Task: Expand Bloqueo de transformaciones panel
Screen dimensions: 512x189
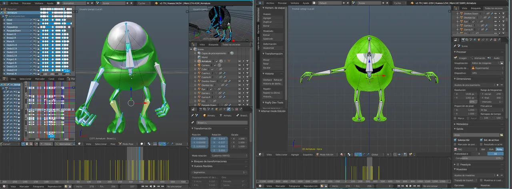Action: [x=208, y=161]
